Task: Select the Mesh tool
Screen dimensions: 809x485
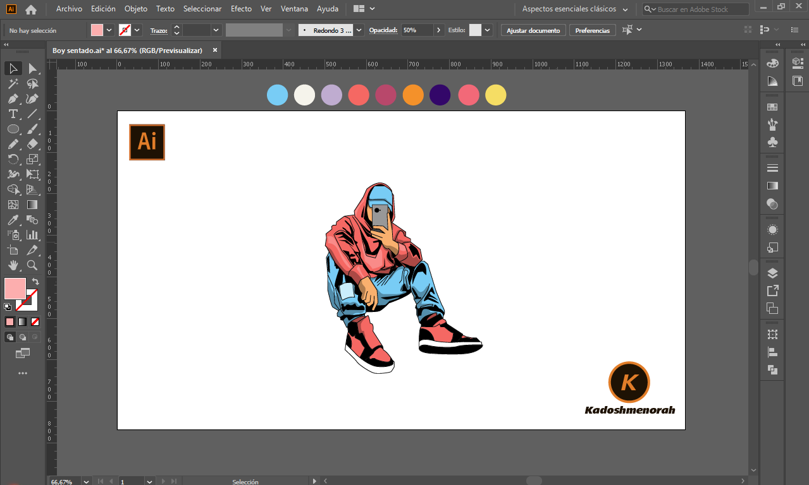Action: pos(13,205)
